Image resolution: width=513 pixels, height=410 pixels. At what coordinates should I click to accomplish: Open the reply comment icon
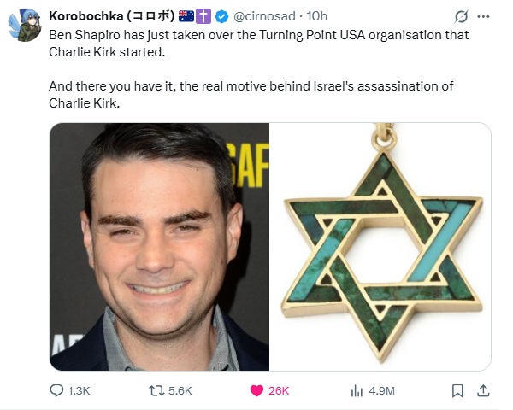pyautogui.click(x=56, y=390)
